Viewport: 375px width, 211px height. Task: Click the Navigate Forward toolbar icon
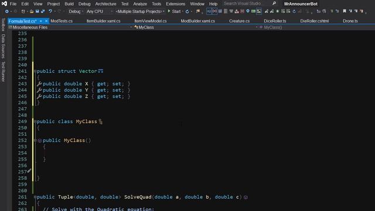(15, 12)
